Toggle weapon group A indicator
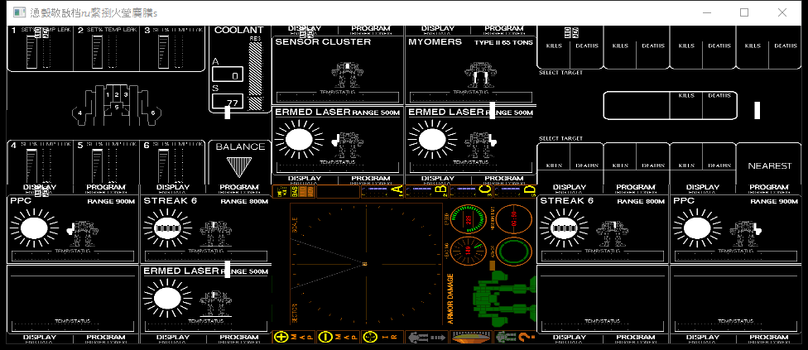 tap(382, 191)
